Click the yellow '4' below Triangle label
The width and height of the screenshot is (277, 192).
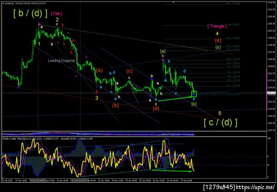(x=217, y=34)
